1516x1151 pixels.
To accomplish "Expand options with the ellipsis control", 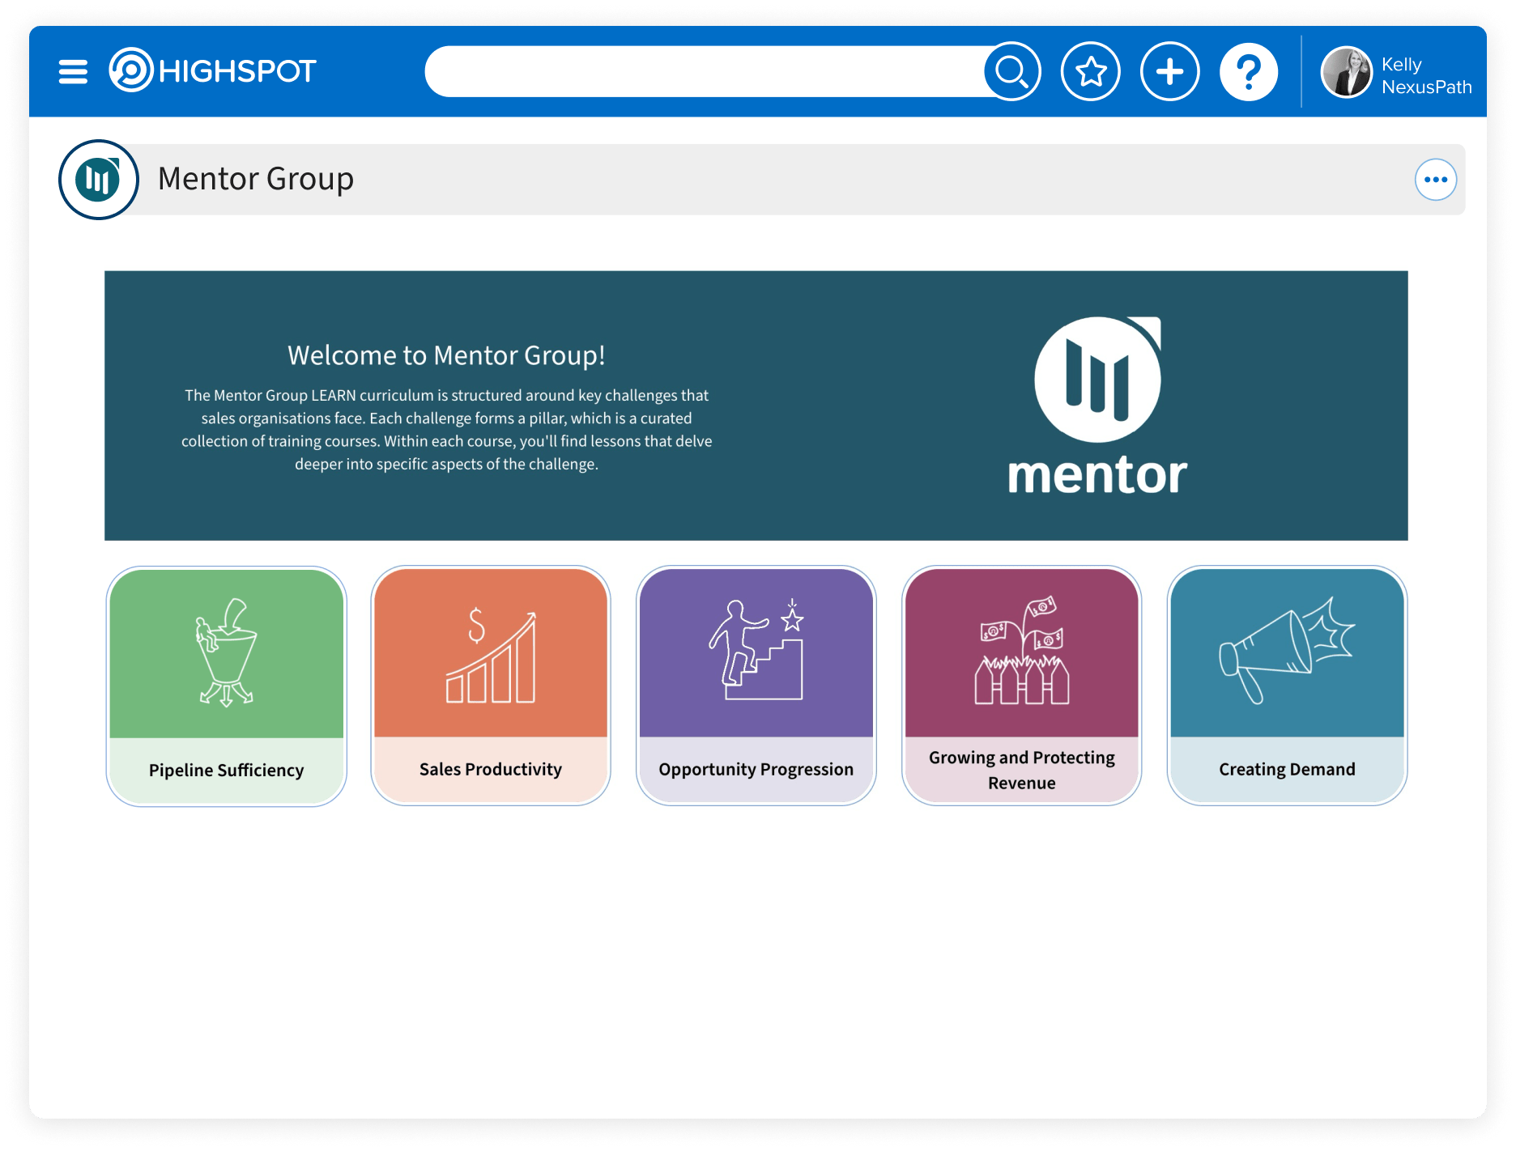I will coord(1435,179).
